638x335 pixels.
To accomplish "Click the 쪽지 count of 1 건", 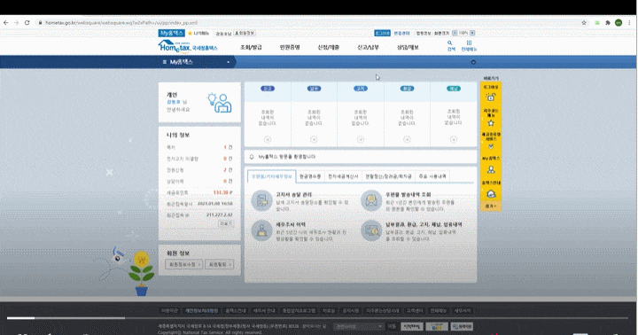I will tap(228, 147).
